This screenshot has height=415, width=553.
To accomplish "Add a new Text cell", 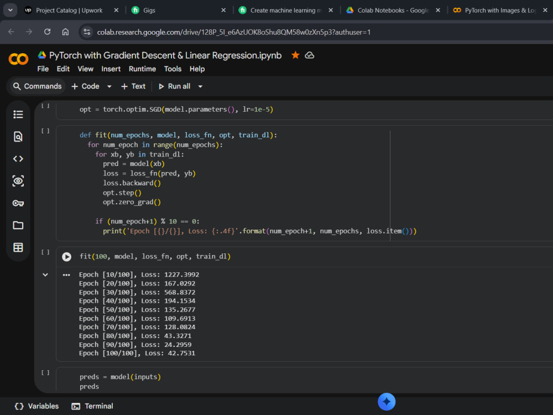I will click(133, 86).
